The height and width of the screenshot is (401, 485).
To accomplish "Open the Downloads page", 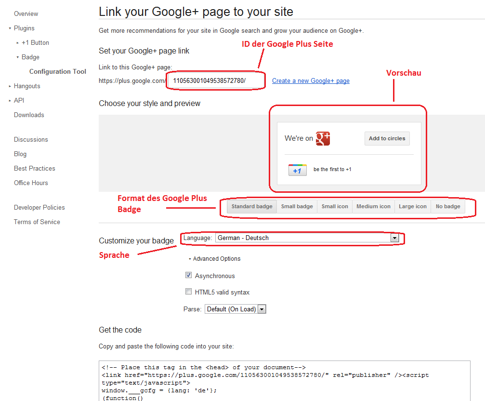I will (x=29, y=115).
